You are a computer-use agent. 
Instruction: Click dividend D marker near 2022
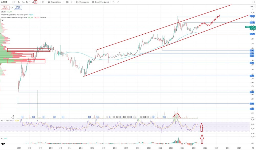(x=164, y=117)
